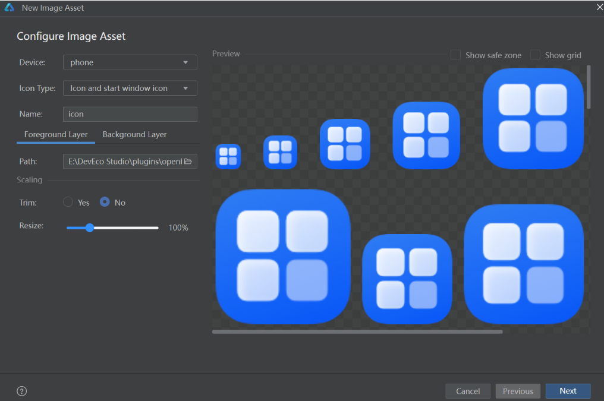The height and width of the screenshot is (401, 604).
Task: Select Yes for the Trim option
Action: [68, 202]
